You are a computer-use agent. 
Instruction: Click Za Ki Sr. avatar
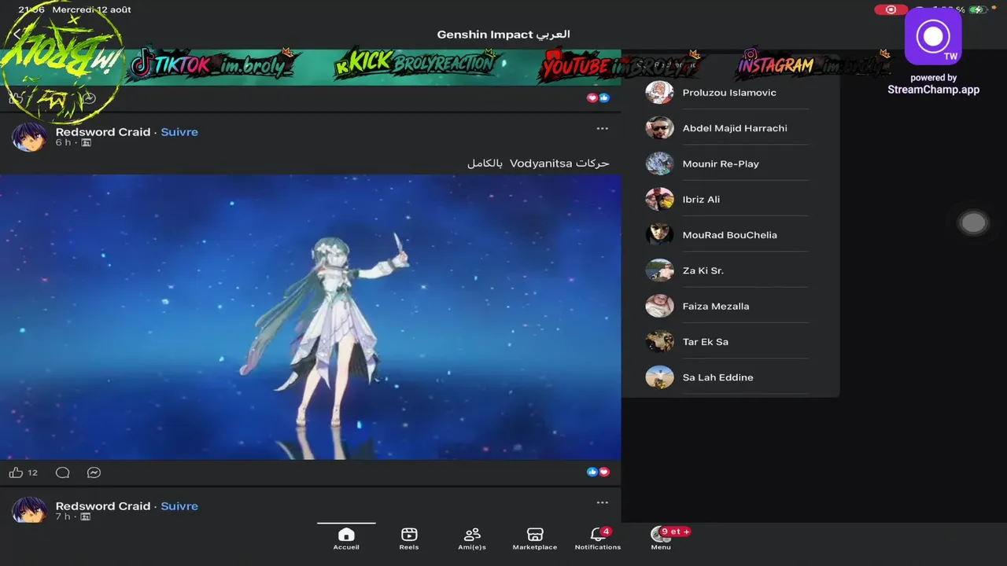tap(659, 270)
